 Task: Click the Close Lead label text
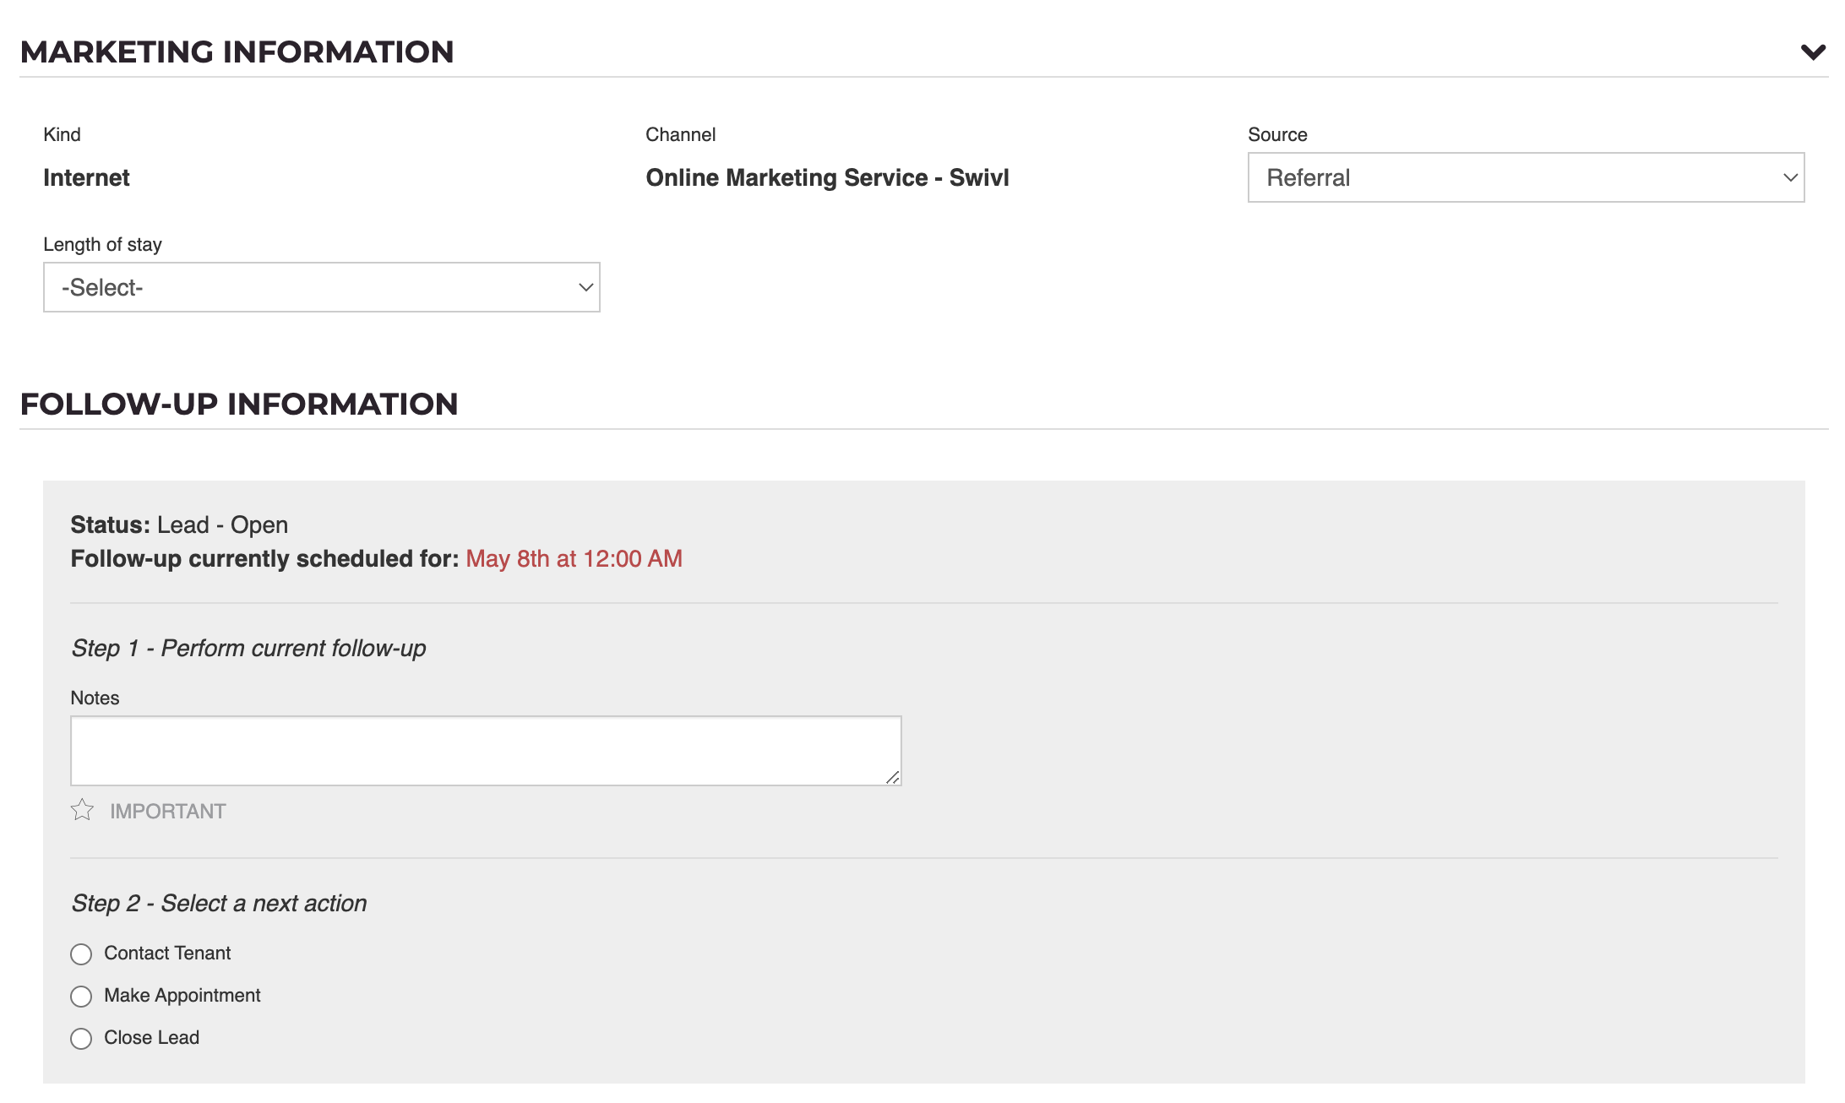coord(151,1038)
